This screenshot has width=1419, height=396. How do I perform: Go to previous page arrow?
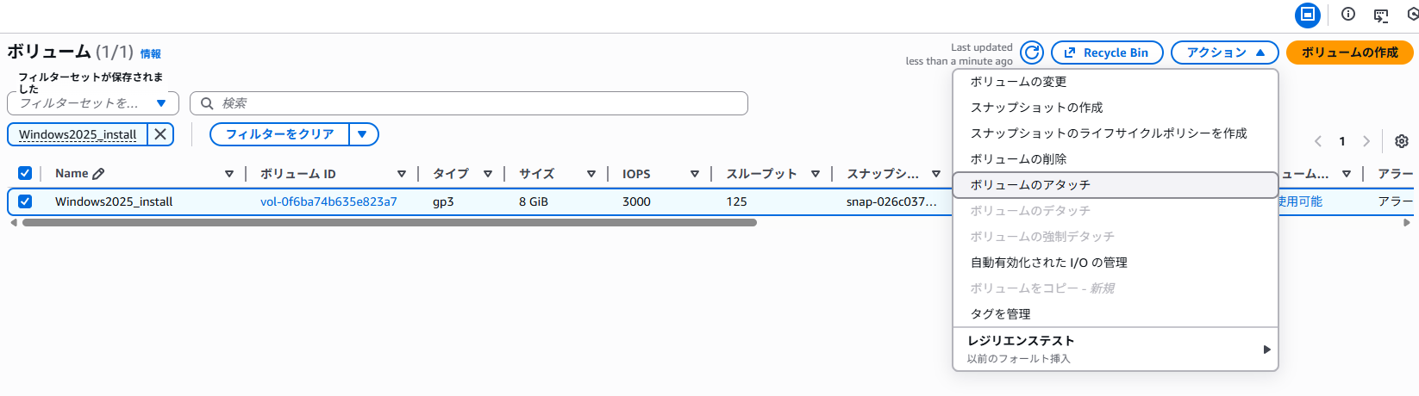click(1318, 141)
